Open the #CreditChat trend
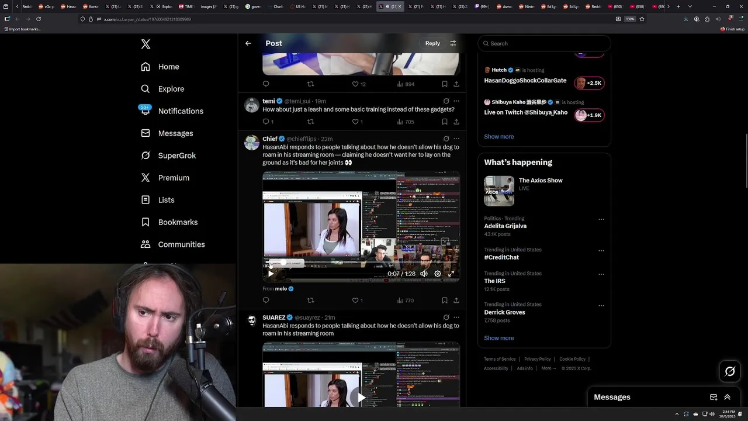Image resolution: width=748 pixels, height=421 pixels. click(x=501, y=257)
